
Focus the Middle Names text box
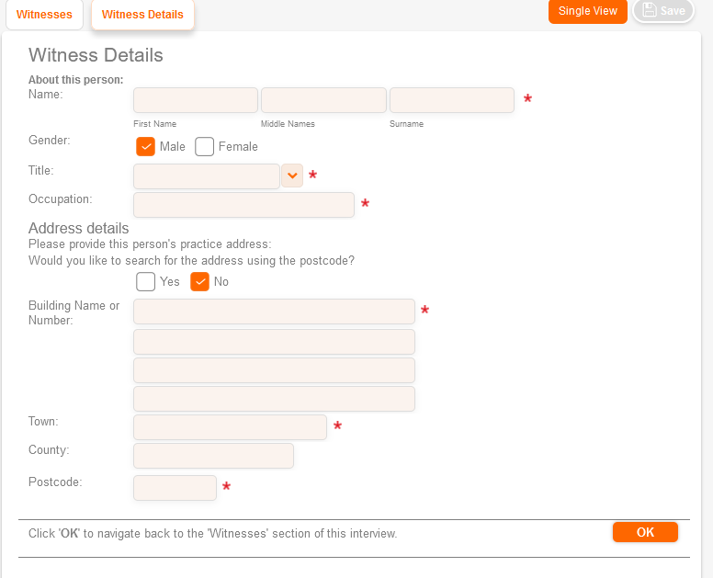point(323,100)
